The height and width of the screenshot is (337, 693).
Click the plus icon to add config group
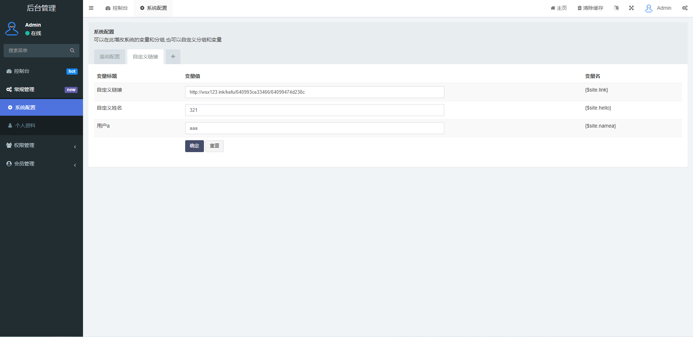(173, 57)
